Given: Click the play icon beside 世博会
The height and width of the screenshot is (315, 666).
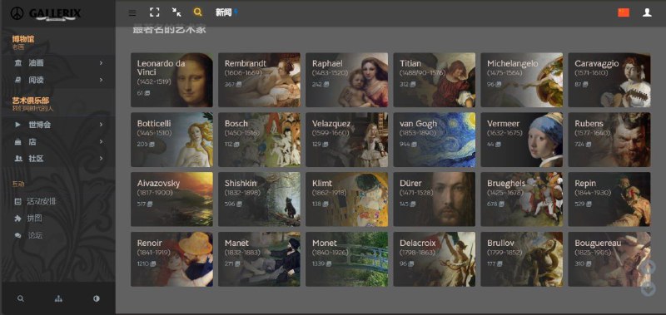Looking at the screenshot, I should [17, 125].
